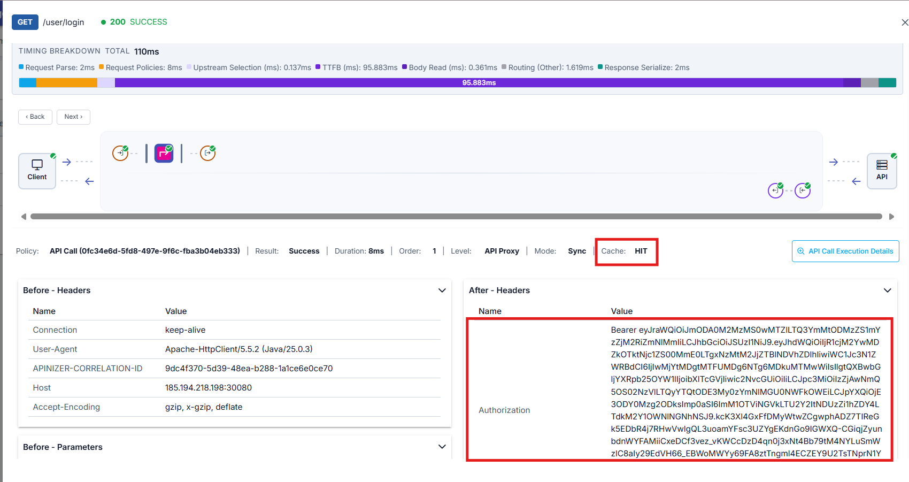Click the correlation ID value 9dc4f370
The width and height of the screenshot is (909, 482).
[x=249, y=369]
